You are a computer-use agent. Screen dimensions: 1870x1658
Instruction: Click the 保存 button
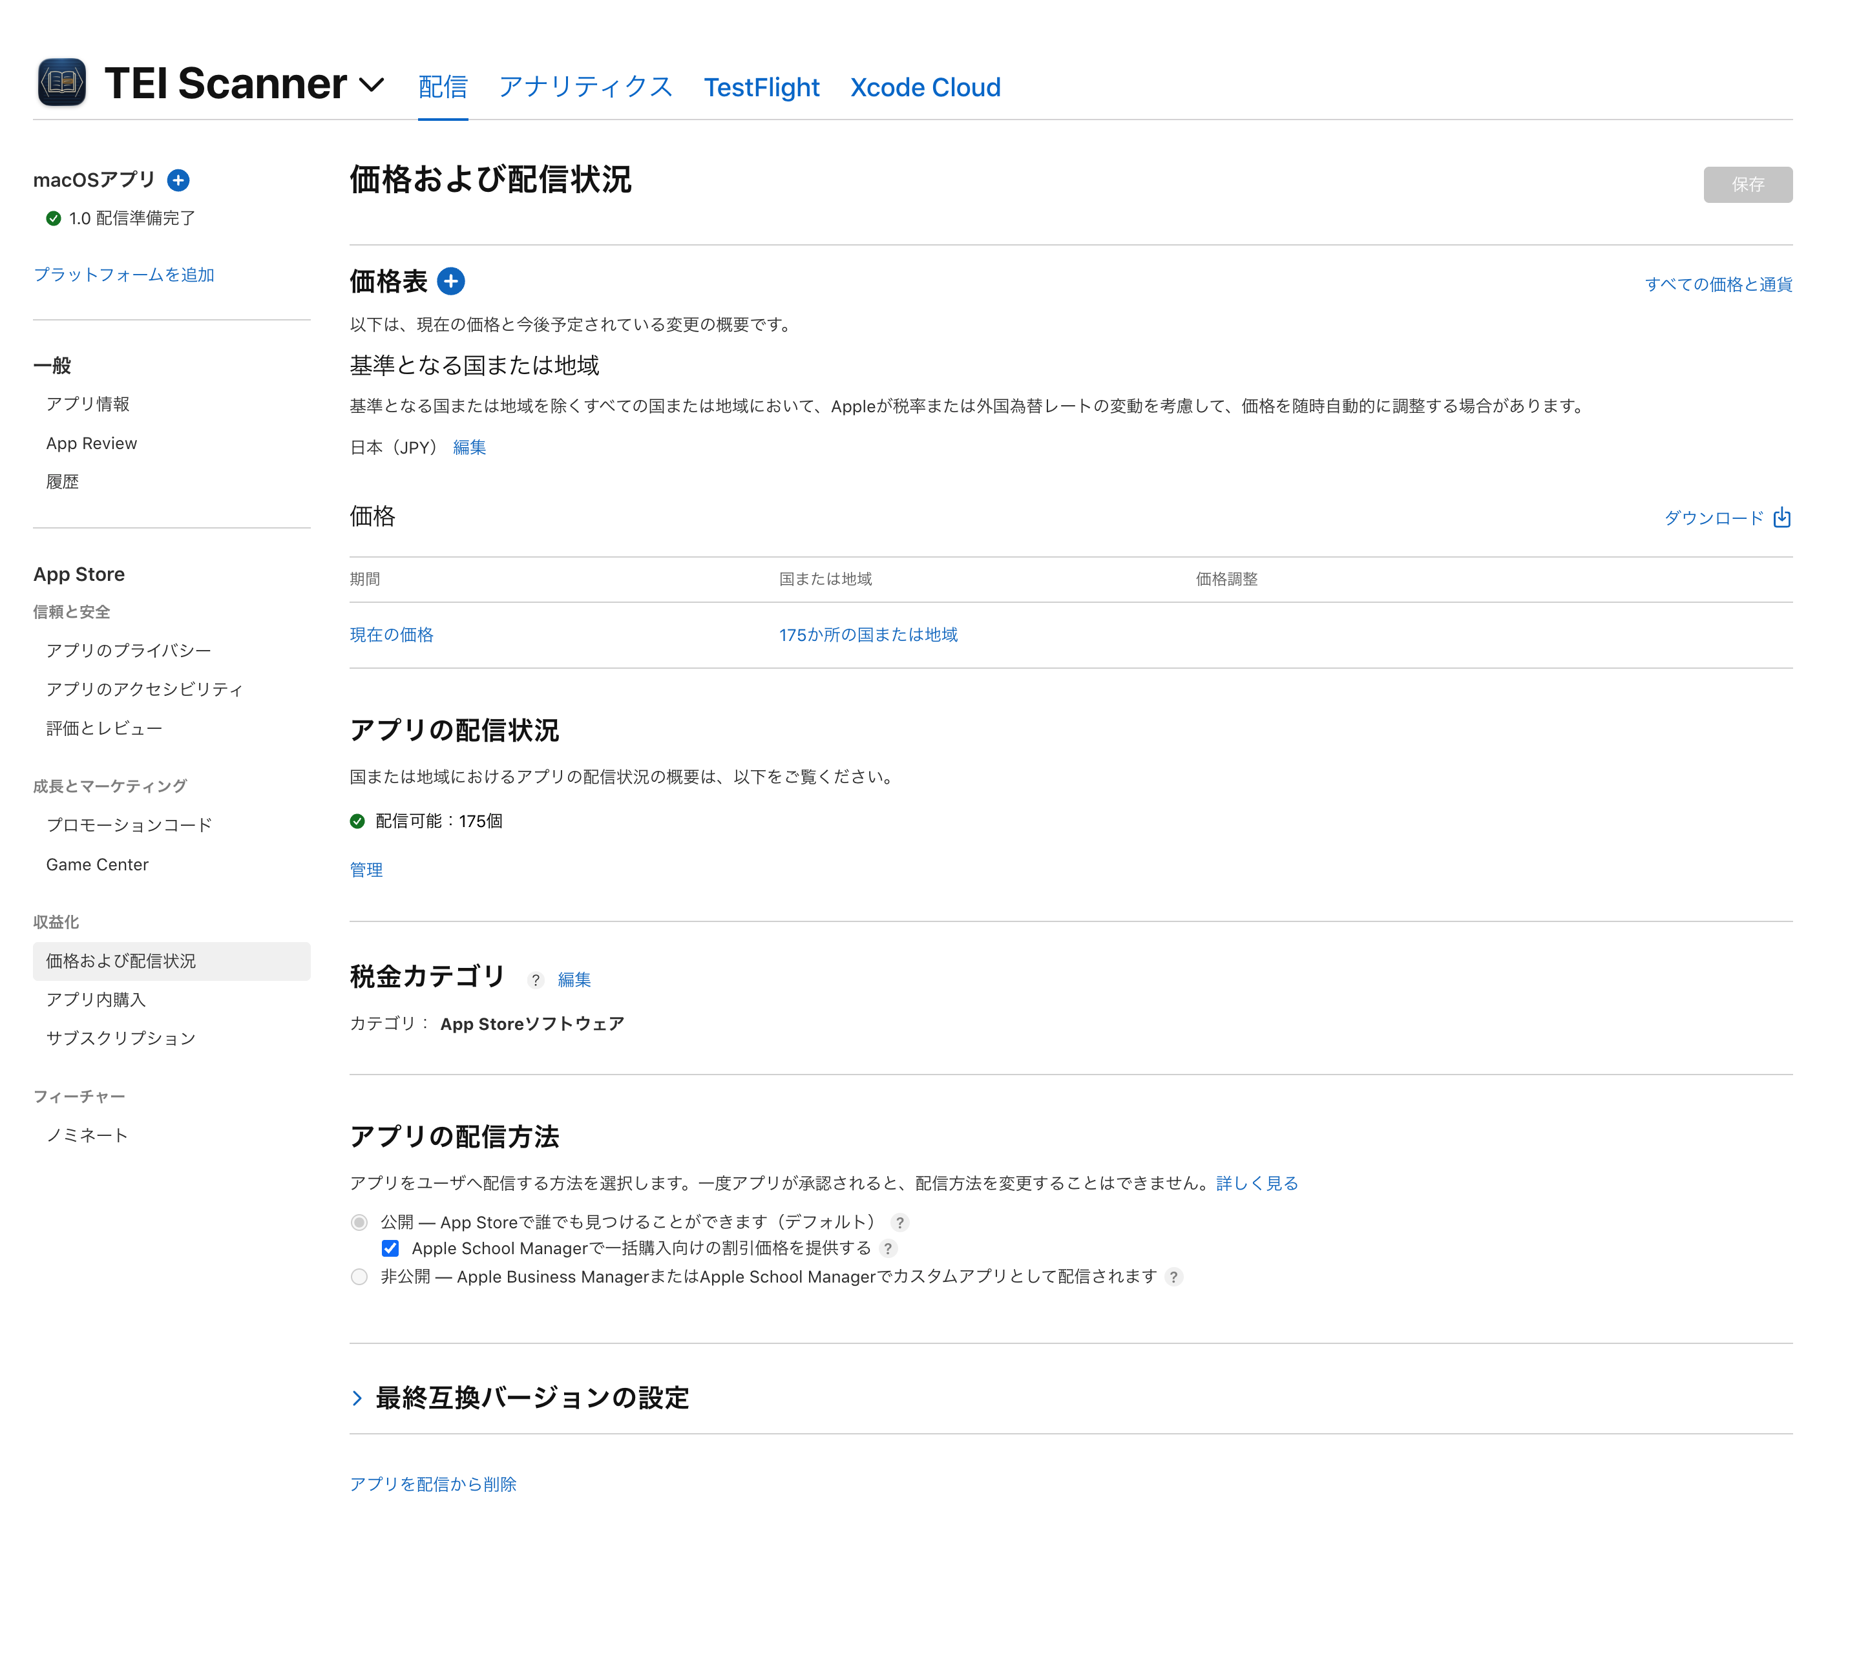point(1747,185)
